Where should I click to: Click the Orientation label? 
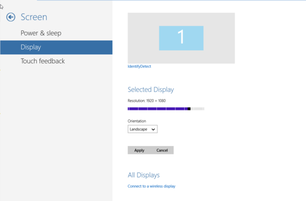coord(137,121)
